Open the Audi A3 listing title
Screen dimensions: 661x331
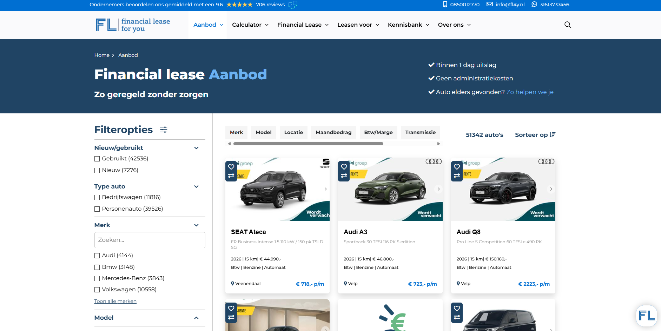click(x=355, y=232)
